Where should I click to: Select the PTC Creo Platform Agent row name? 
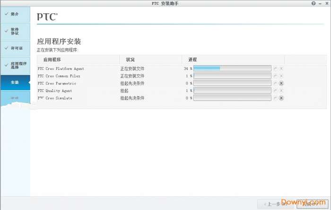[x=61, y=69]
